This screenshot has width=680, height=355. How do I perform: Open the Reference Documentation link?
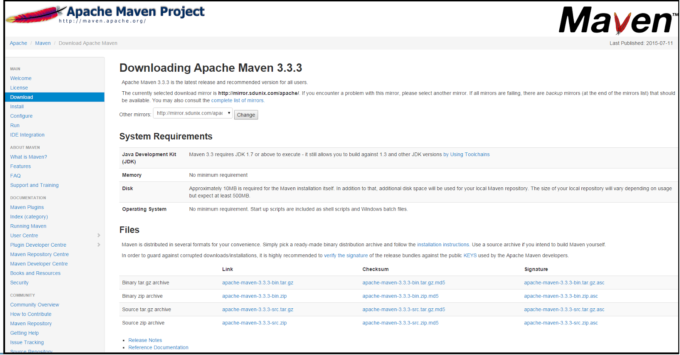coord(158,347)
